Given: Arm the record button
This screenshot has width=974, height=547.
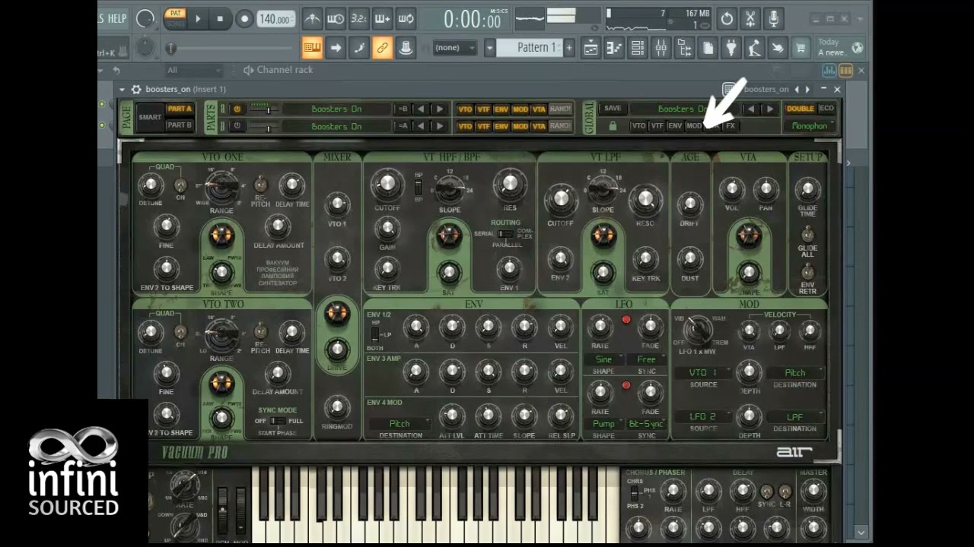Looking at the screenshot, I should click(244, 19).
